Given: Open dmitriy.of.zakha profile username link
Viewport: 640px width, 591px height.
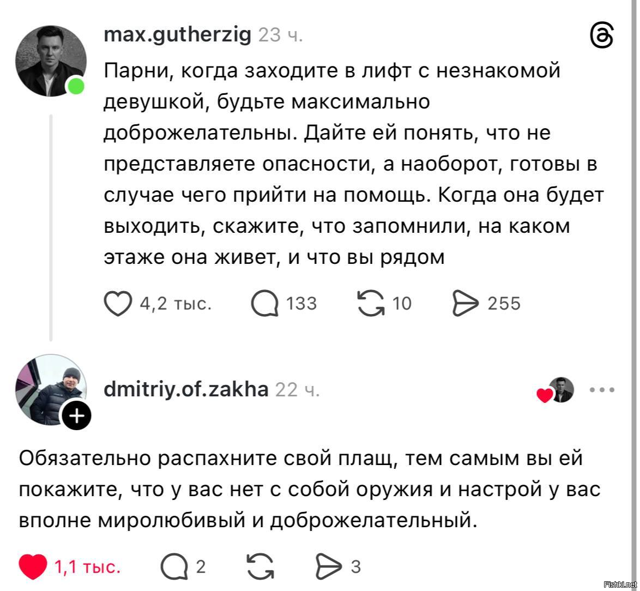Looking at the screenshot, I should pos(186,389).
